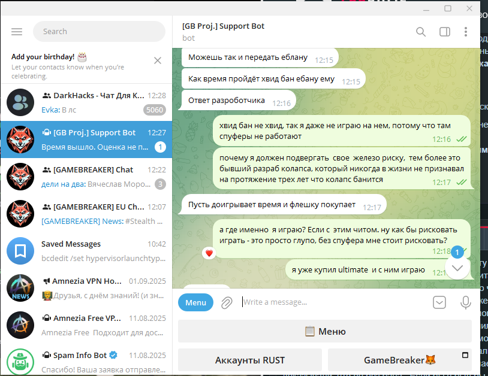The width and height of the screenshot is (488, 376).
Task: Click message 'Пусть доигрывает время и флешку покупает'
Action: point(284,205)
